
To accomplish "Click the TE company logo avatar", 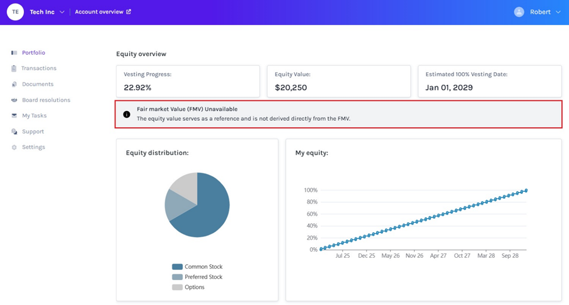I will pyautogui.click(x=15, y=12).
